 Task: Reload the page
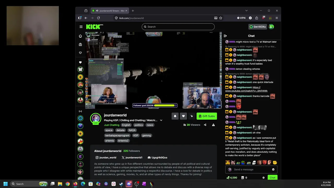[x=98, y=18]
